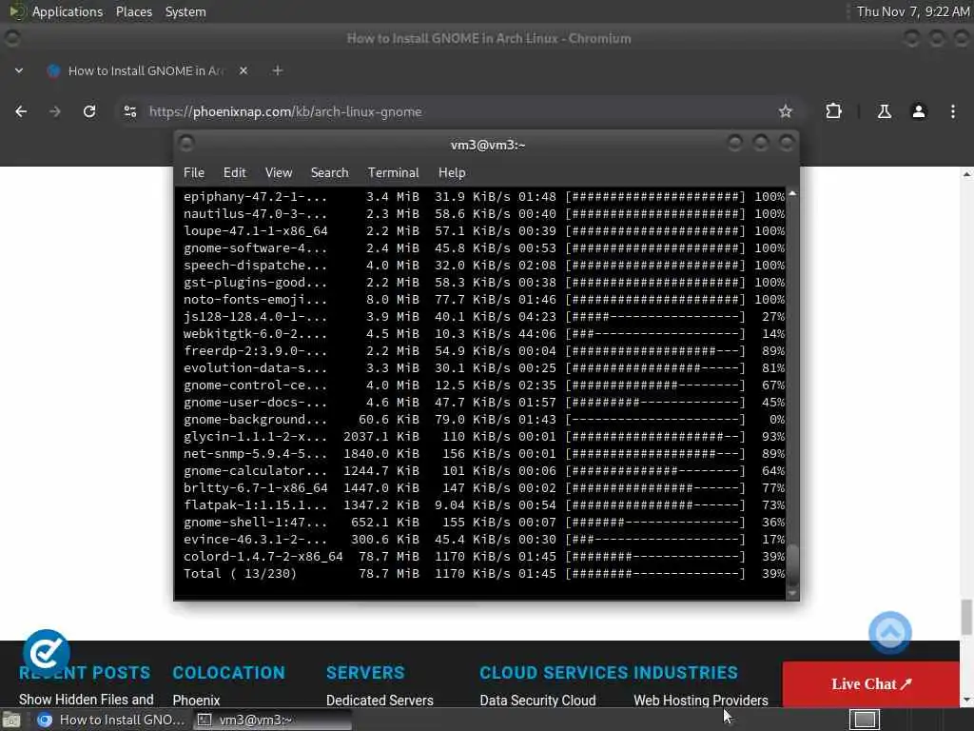Click the workspace switcher in panel

[864, 720]
